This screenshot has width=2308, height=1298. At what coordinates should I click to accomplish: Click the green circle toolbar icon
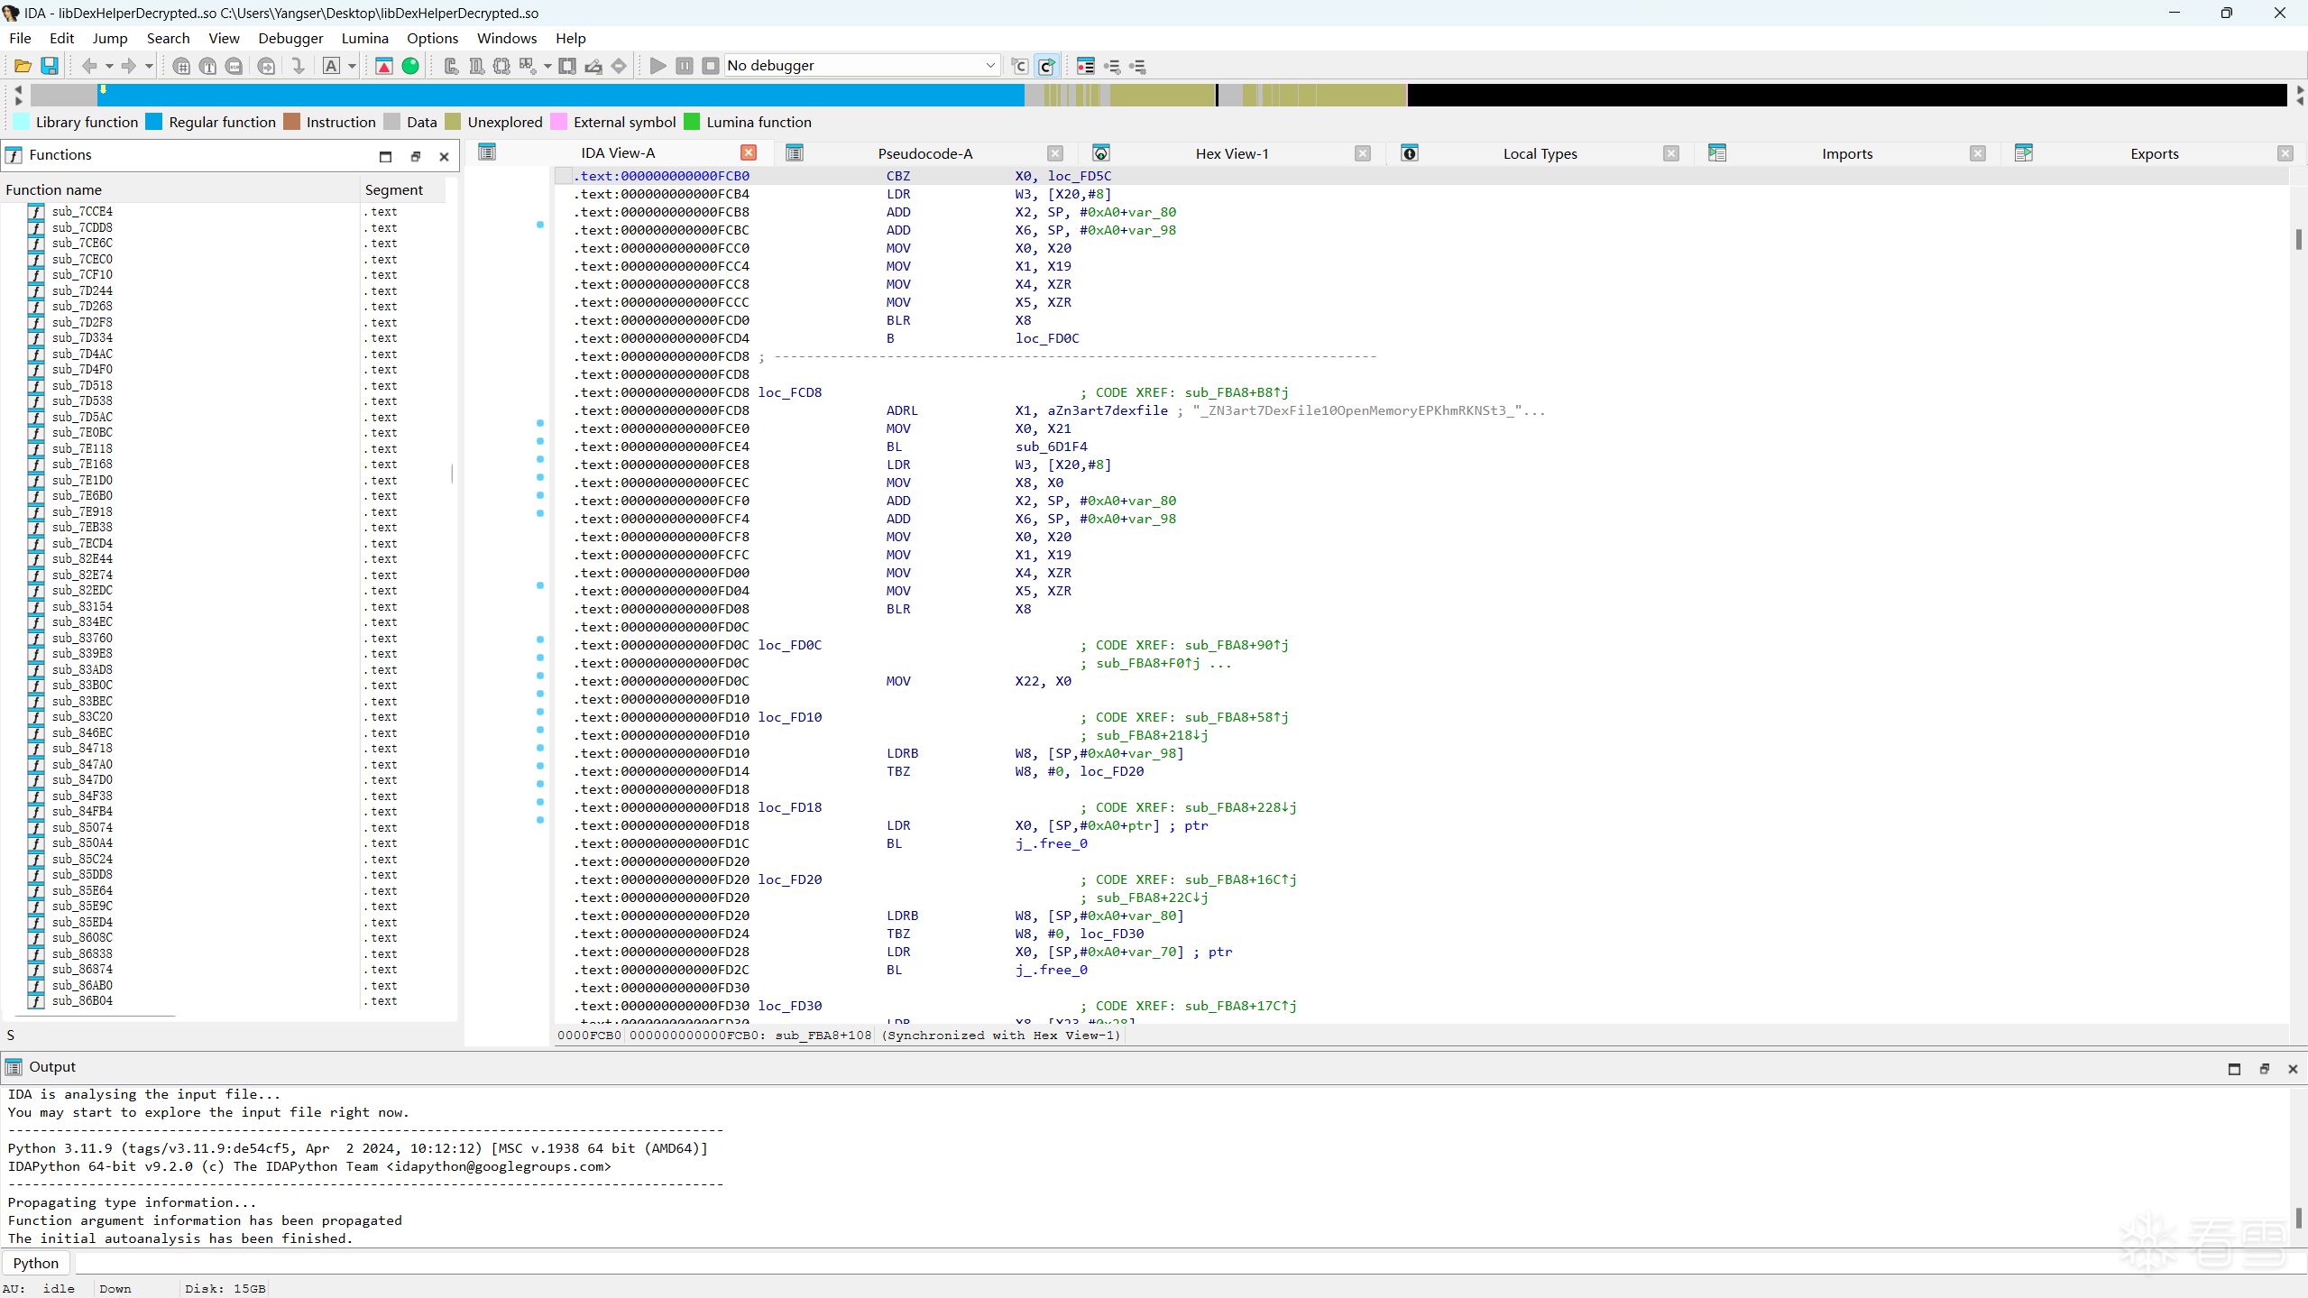point(410,66)
